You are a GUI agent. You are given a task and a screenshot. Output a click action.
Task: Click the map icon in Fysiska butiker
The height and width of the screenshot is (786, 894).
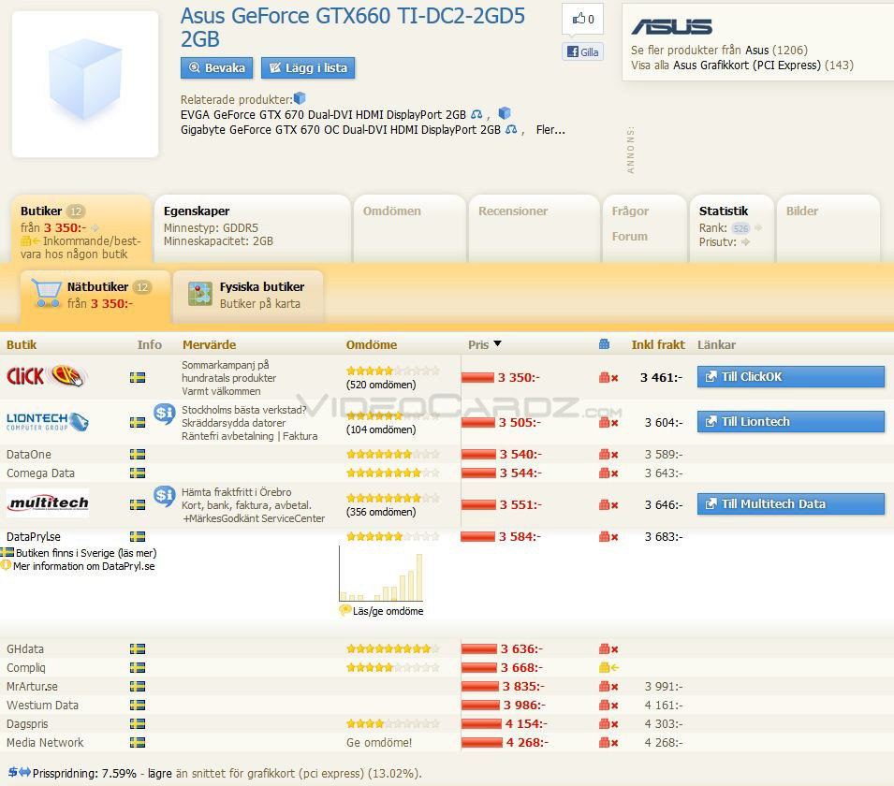pos(200,294)
